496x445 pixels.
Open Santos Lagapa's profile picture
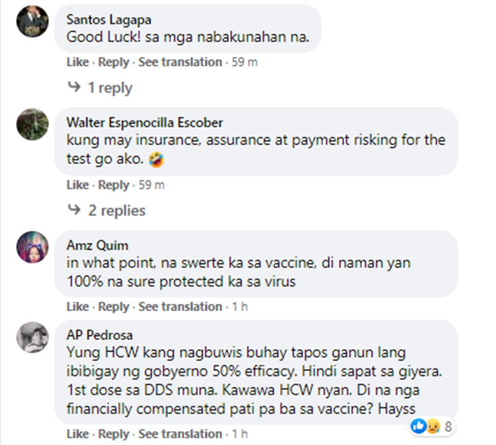[x=32, y=21]
